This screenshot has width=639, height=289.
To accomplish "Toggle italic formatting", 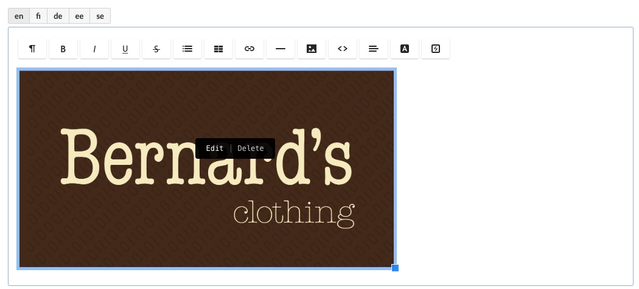I will tap(94, 49).
